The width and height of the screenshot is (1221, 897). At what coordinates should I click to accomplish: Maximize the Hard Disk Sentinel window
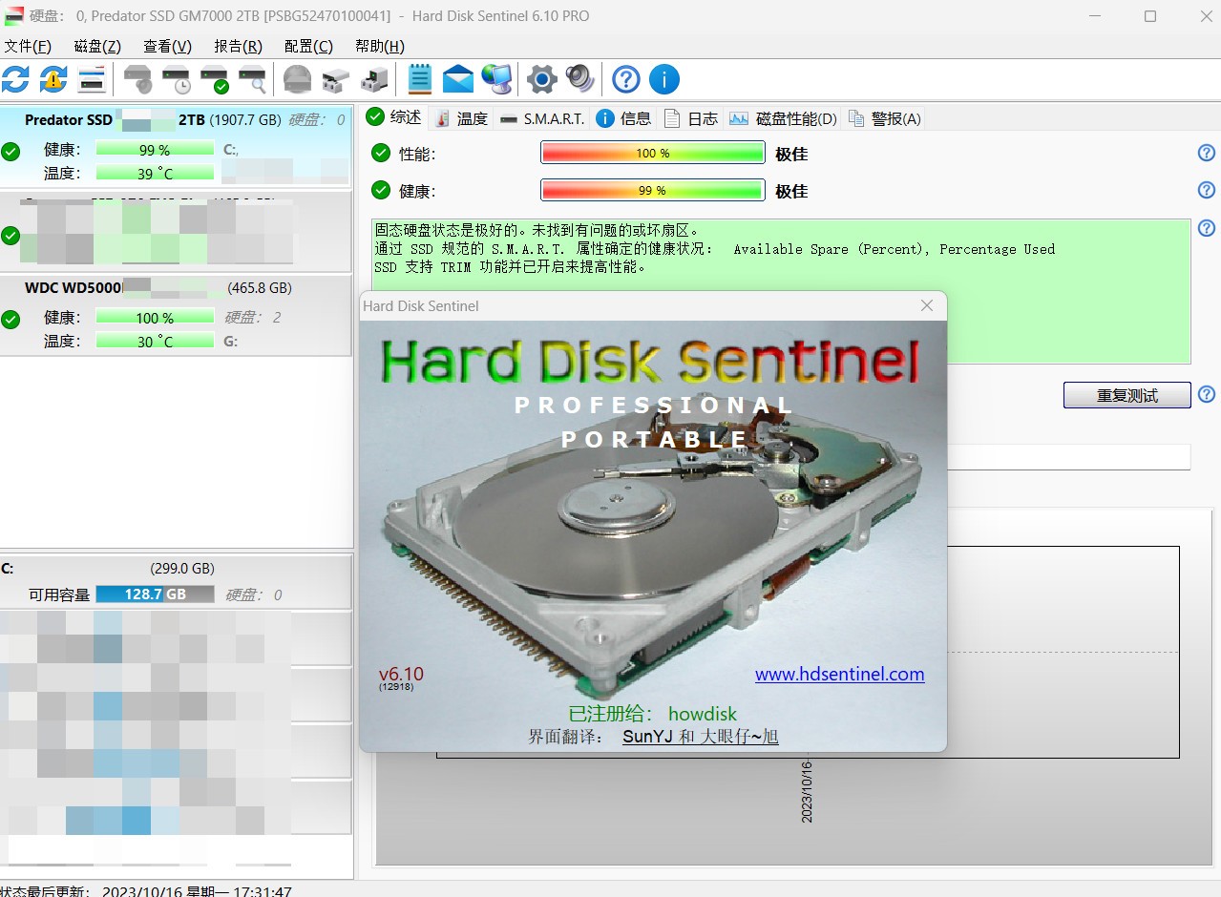pos(1150,16)
